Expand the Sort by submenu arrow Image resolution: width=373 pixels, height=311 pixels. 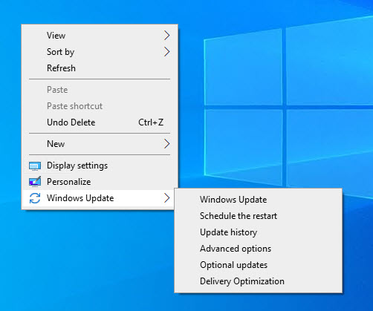tap(167, 52)
